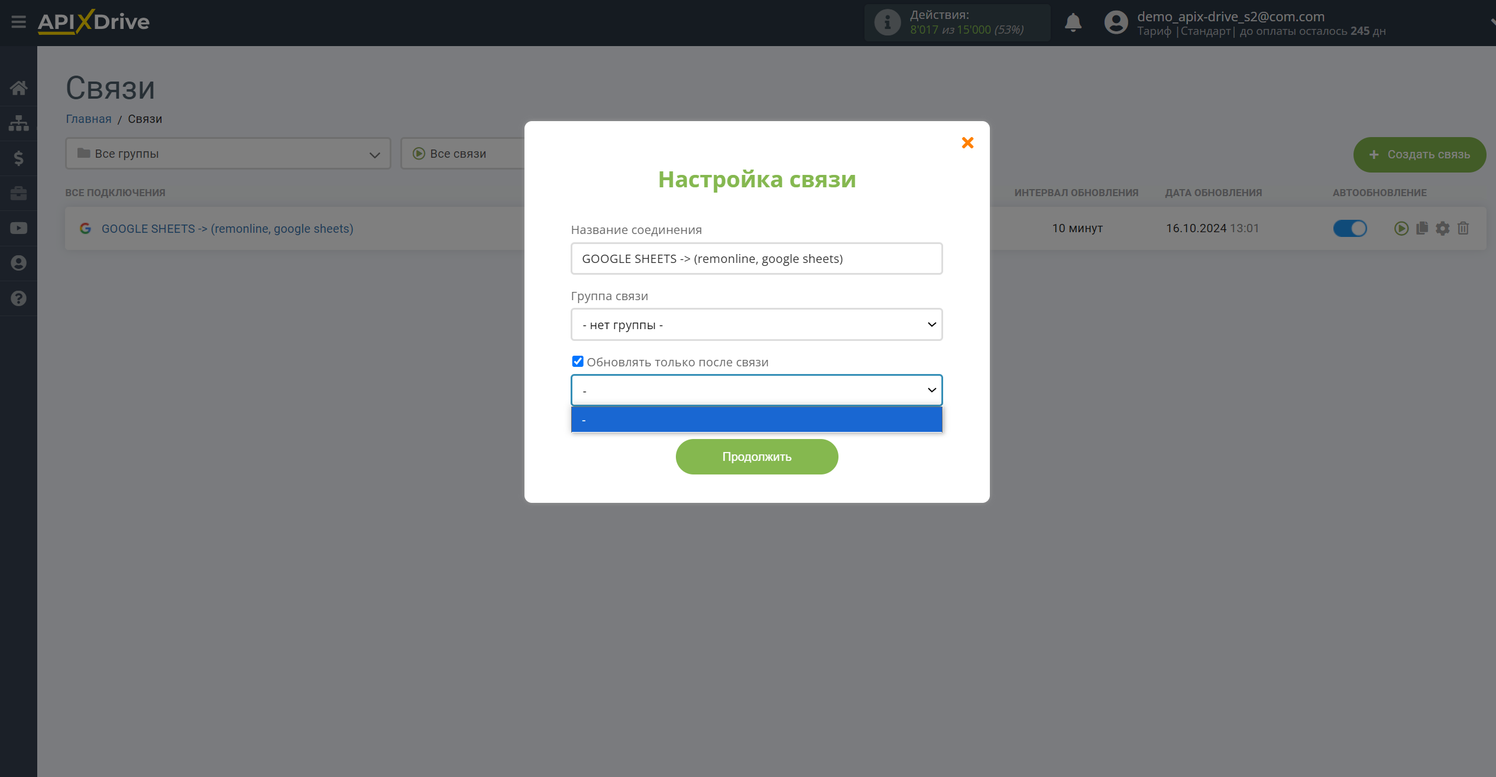1496x777 pixels.
Task: Open the 'Главная' breadcrumb link
Action: (89, 119)
